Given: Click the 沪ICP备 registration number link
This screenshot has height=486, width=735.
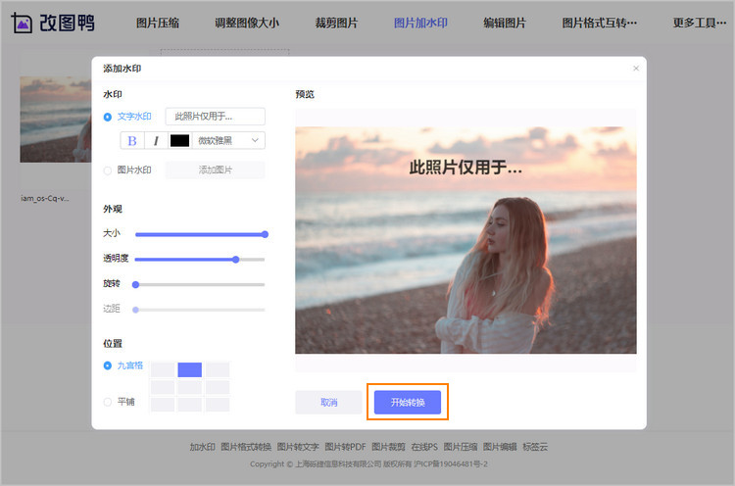Looking at the screenshot, I should 451,464.
